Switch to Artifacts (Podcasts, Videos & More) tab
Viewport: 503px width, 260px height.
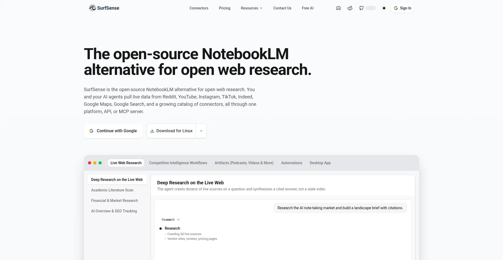(244, 163)
